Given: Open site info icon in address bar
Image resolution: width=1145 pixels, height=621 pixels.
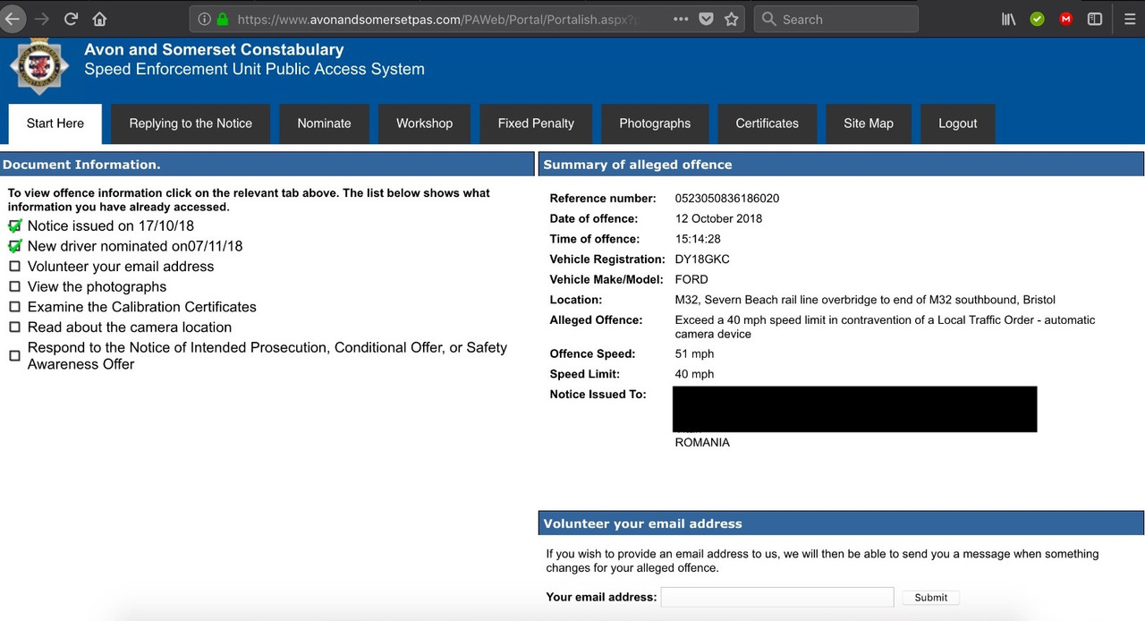Looking at the screenshot, I should pyautogui.click(x=204, y=19).
